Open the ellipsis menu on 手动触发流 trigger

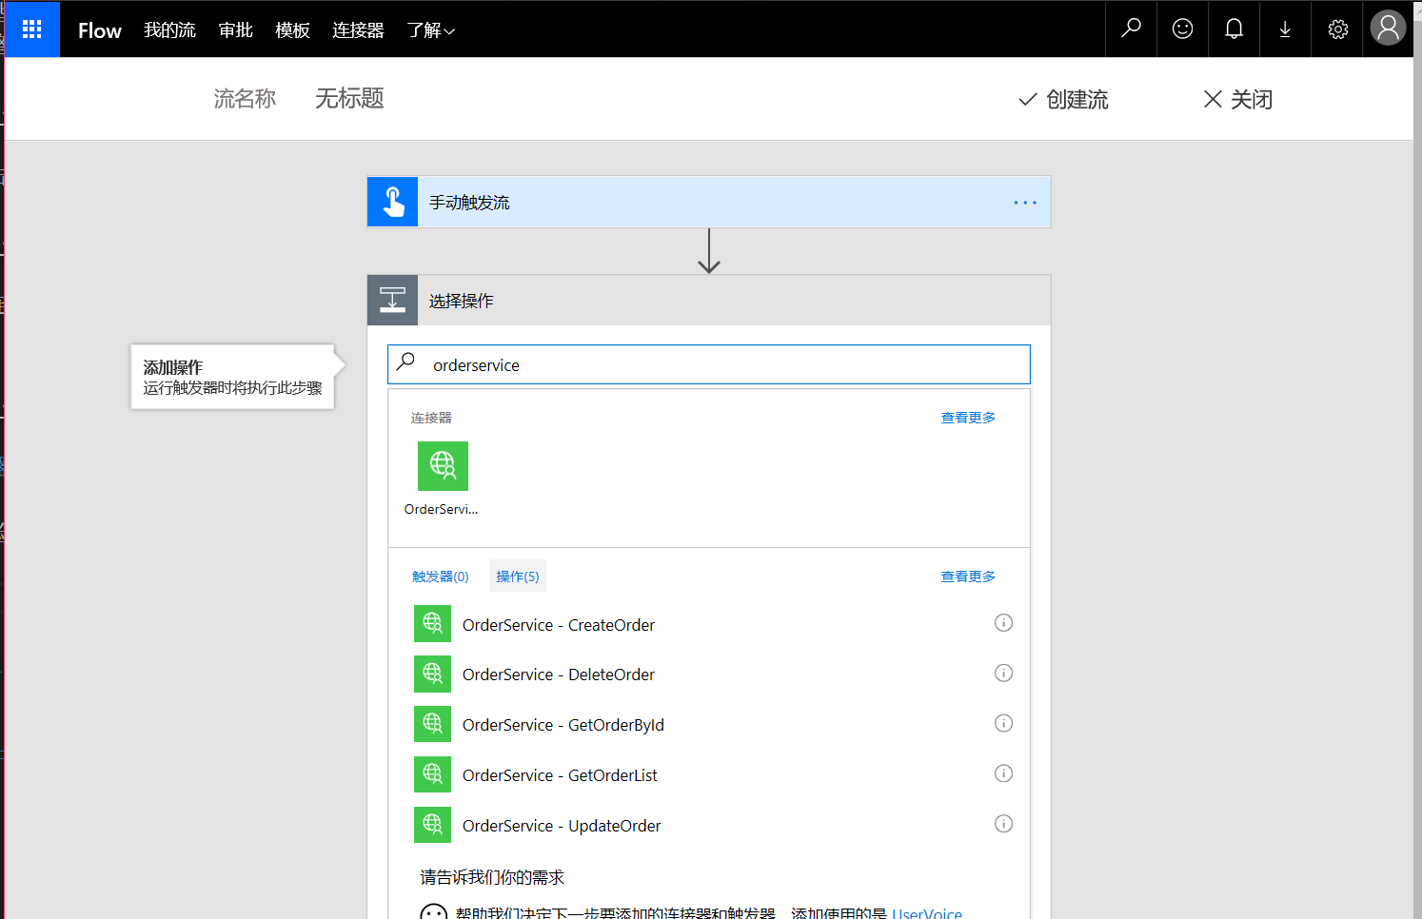(x=1025, y=202)
